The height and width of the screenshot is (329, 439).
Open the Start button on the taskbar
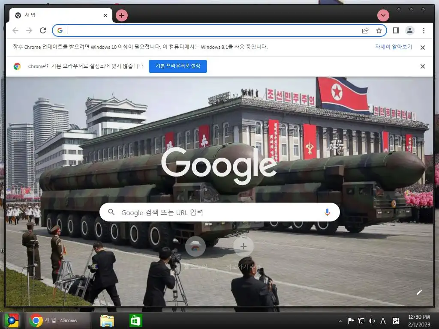[x=12, y=320]
